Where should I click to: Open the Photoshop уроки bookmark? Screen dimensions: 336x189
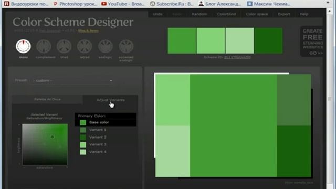pos(75,4)
